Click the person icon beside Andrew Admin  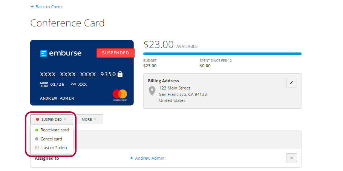click(132, 158)
